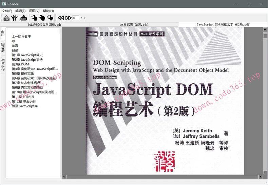Open the 视图(V) menu

tap(34, 11)
